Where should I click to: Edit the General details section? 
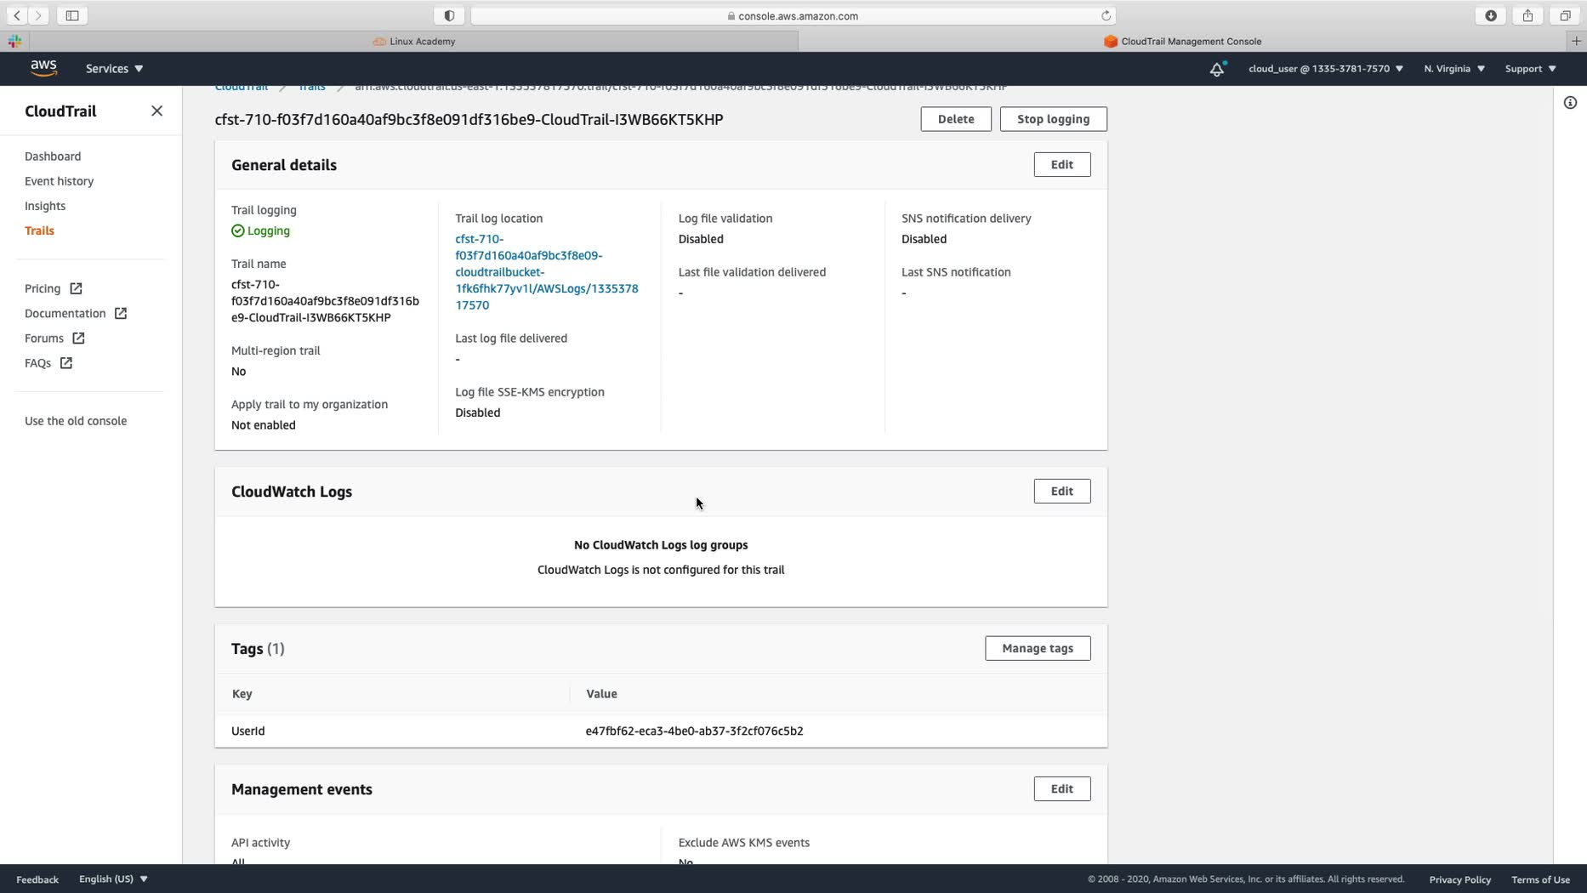(1061, 165)
